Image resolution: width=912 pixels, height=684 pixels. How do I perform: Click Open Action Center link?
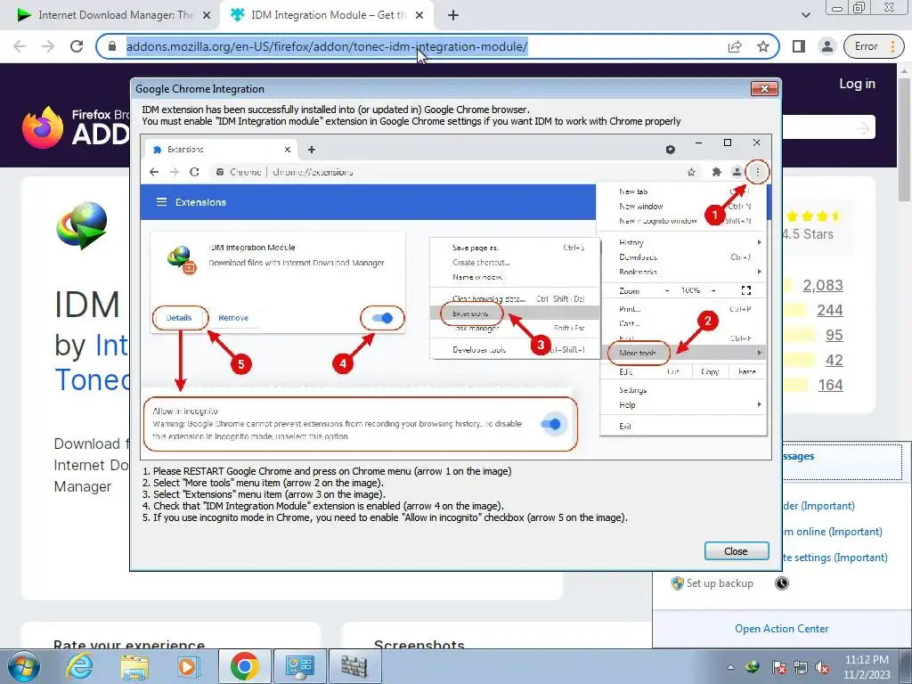pos(781,628)
